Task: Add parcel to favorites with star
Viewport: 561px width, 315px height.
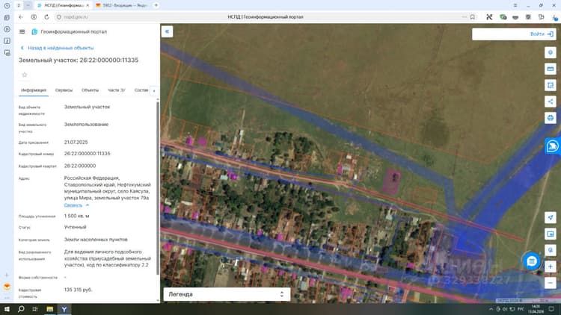Action: coord(25,75)
